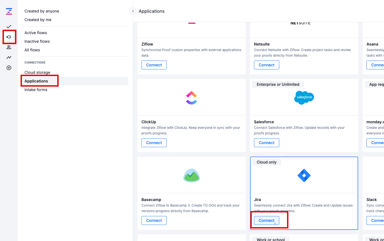Select the Created by me filter
The width and height of the screenshot is (384, 241).
[x=38, y=20]
